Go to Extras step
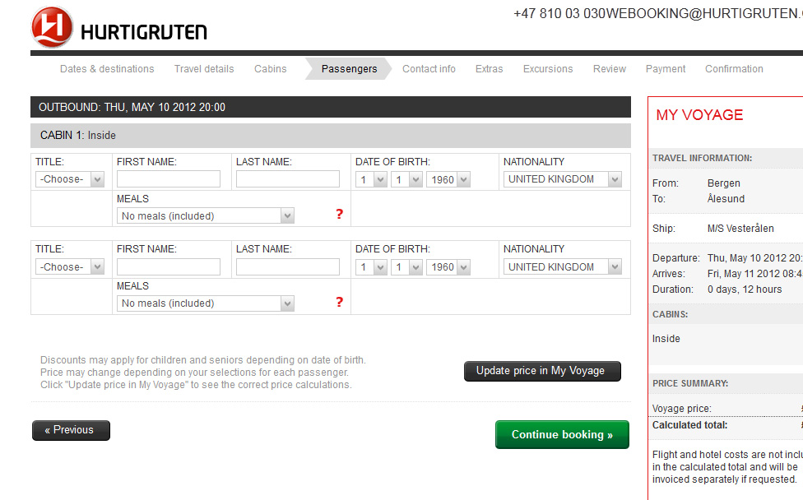The width and height of the screenshot is (803, 500). [489, 68]
